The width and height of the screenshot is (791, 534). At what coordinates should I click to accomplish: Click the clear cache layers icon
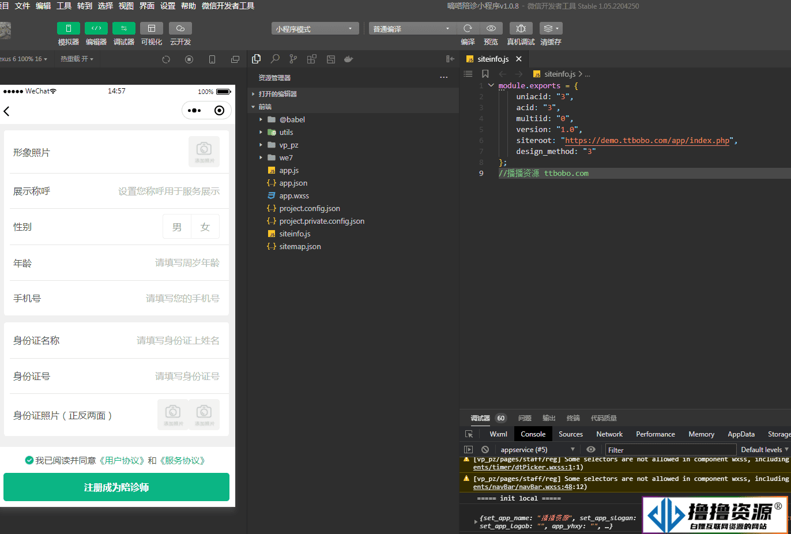pos(551,28)
